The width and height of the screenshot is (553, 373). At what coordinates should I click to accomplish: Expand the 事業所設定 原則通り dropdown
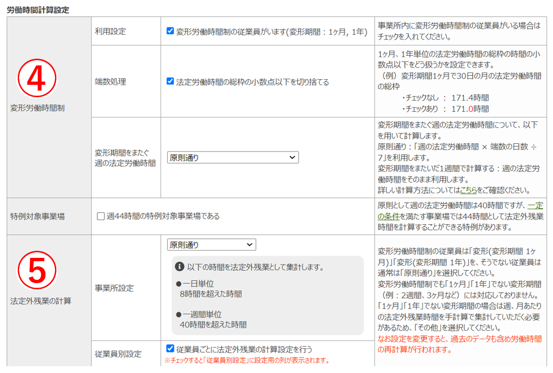(211, 245)
